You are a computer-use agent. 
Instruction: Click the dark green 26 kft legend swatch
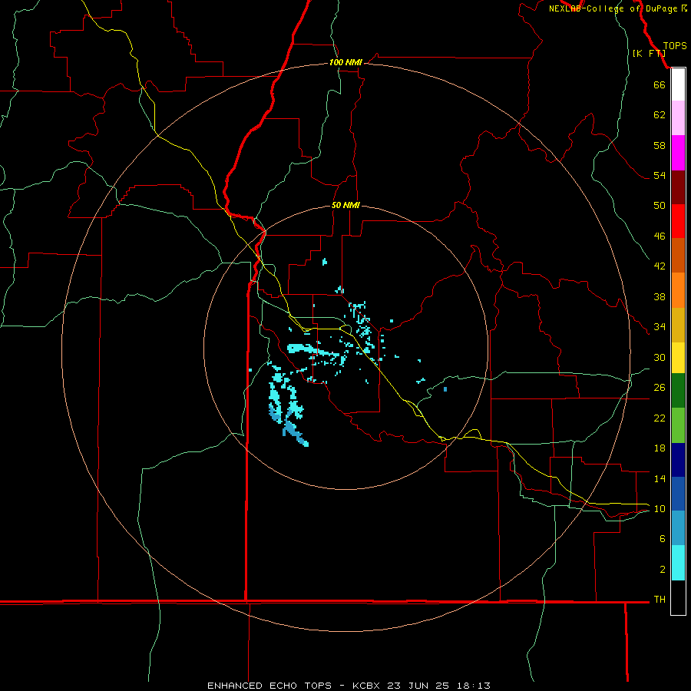[x=678, y=391]
